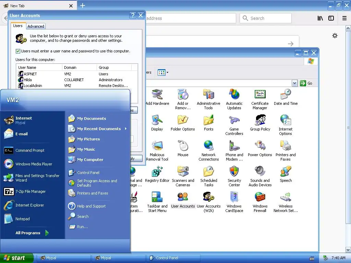
Task: Open Internet Options icon
Action: coord(286,125)
